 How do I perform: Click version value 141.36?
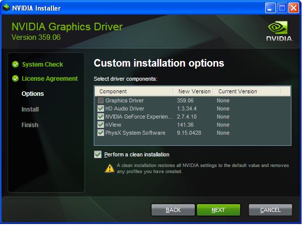click(185, 125)
